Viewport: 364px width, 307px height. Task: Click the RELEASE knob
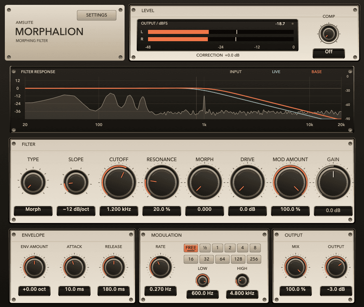pyautogui.click(x=114, y=267)
